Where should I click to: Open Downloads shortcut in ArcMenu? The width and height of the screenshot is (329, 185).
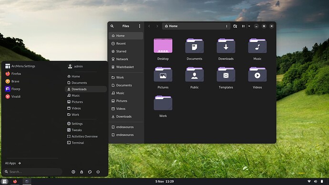tap(86, 89)
